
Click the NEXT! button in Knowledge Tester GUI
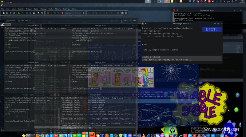212,30
